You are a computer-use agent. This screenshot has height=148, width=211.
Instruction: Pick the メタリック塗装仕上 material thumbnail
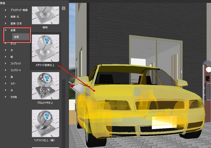tap(46, 48)
